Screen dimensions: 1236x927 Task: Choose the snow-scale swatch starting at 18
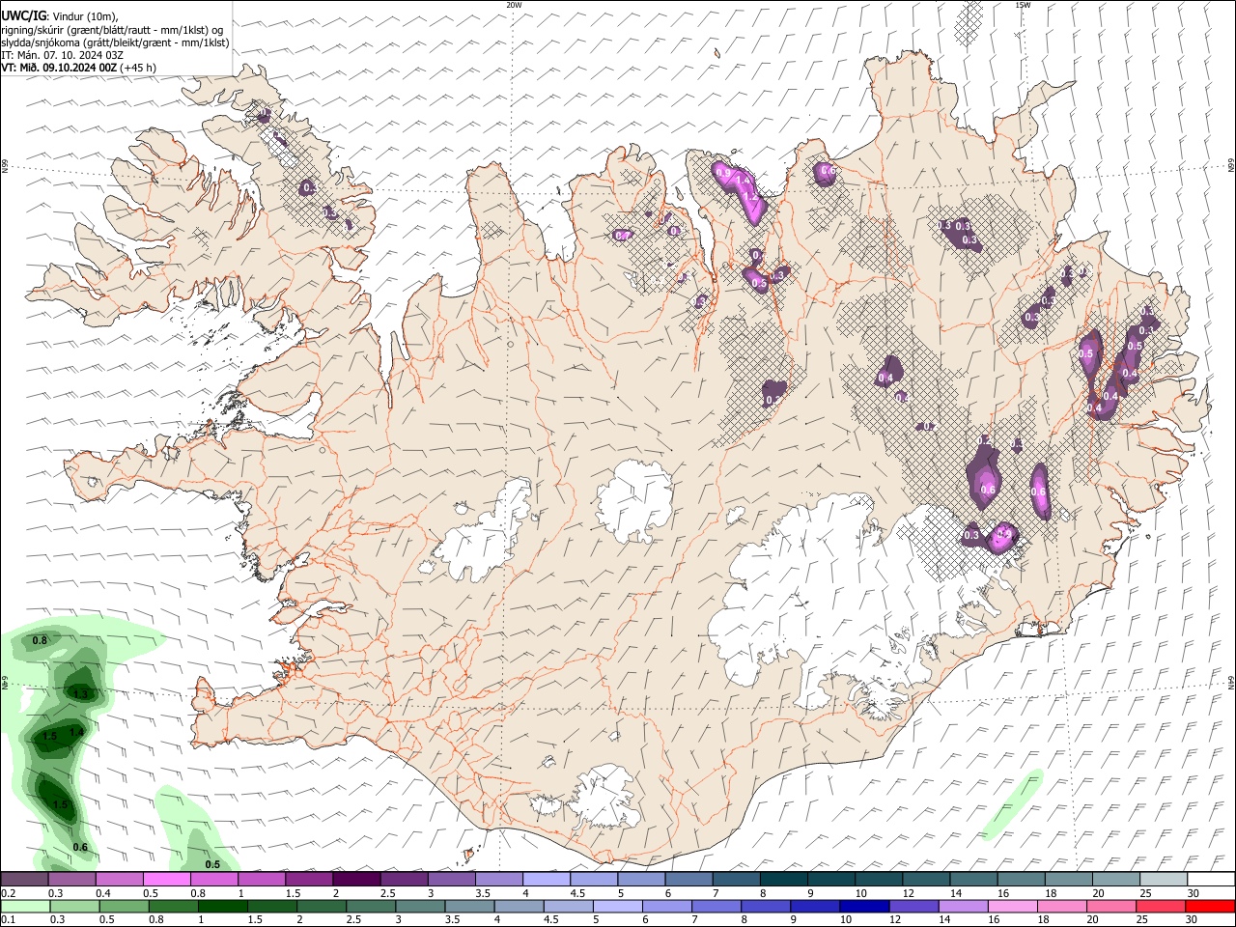coord(1068,879)
